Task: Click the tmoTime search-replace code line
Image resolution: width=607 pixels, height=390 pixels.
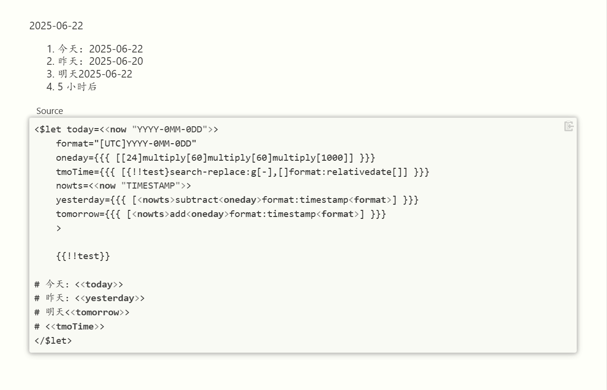Action: (x=242, y=172)
